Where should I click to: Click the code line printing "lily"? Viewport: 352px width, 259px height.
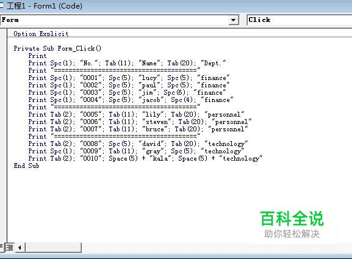click(x=136, y=114)
